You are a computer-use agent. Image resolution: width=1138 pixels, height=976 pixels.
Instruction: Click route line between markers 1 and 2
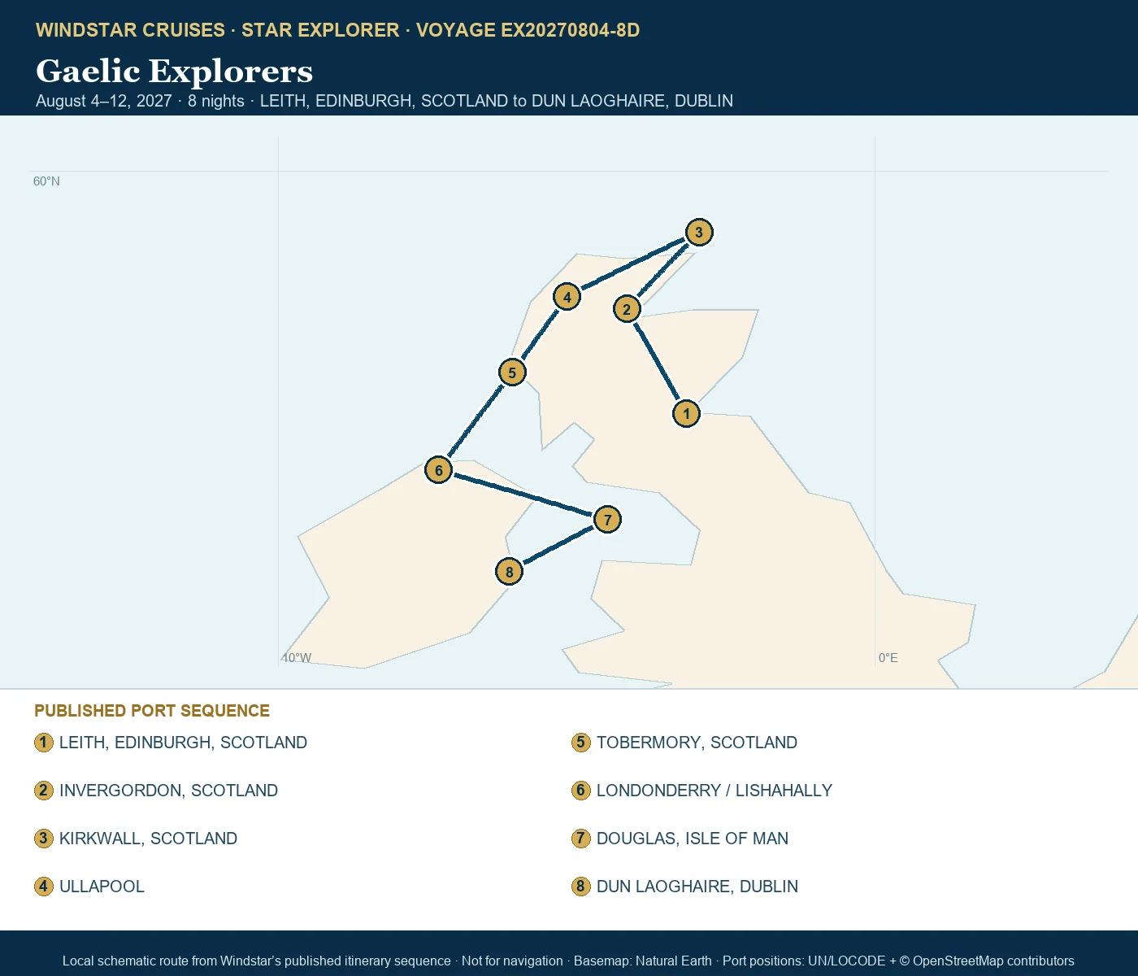pyautogui.click(x=656, y=361)
